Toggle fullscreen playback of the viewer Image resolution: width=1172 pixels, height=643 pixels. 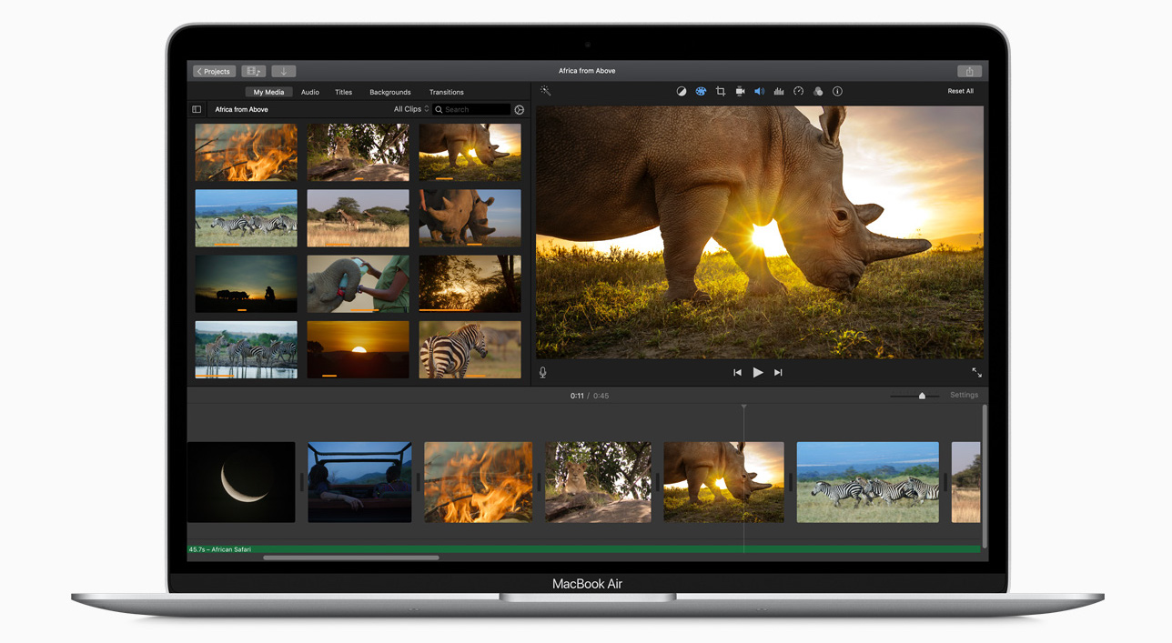tap(976, 373)
